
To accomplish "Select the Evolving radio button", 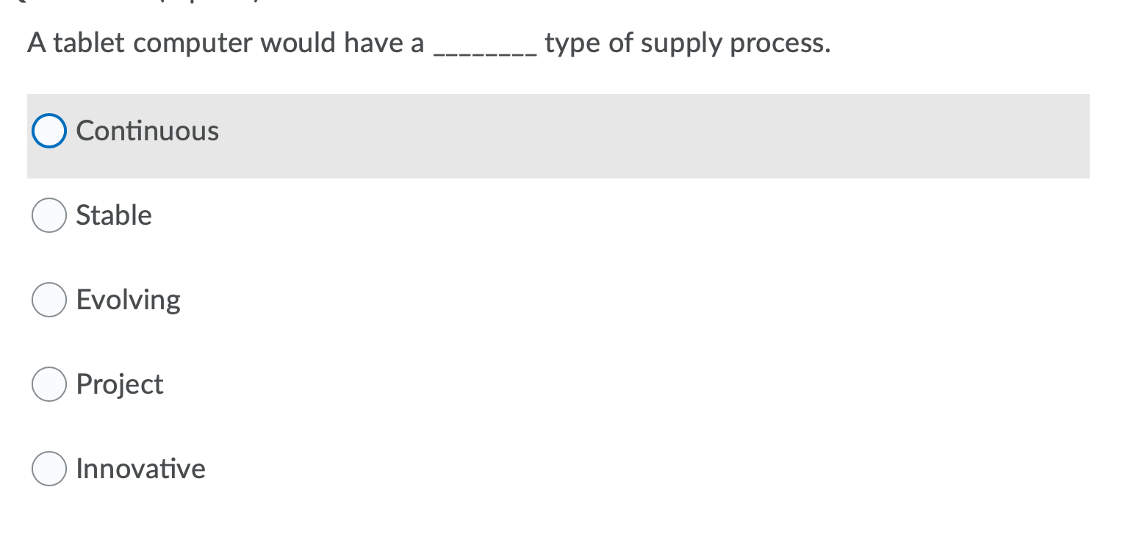I will pyautogui.click(x=48, y=299).
